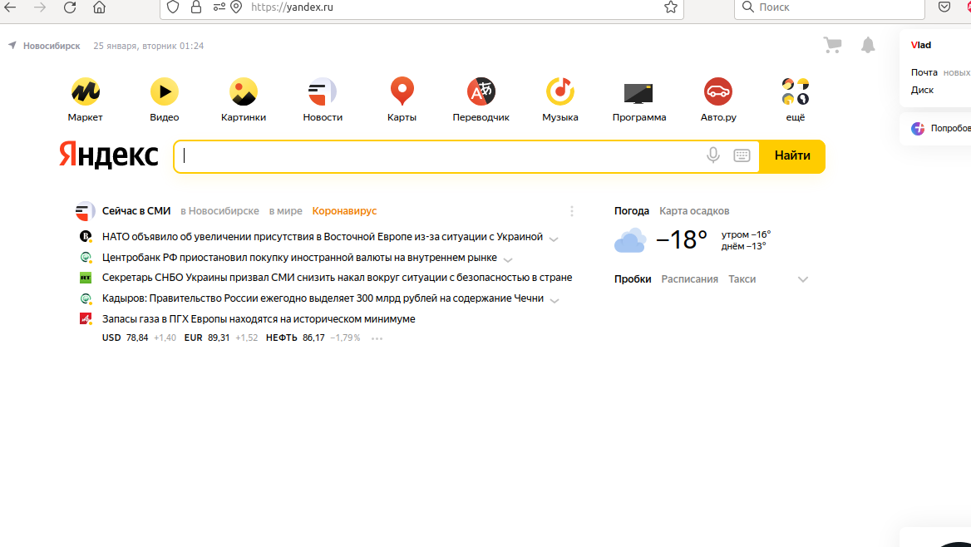Image resolution: width=971 pixels, height=547 pixels.
Task: Expand the NATO news headline chevron
Action: tap(554, 239)
